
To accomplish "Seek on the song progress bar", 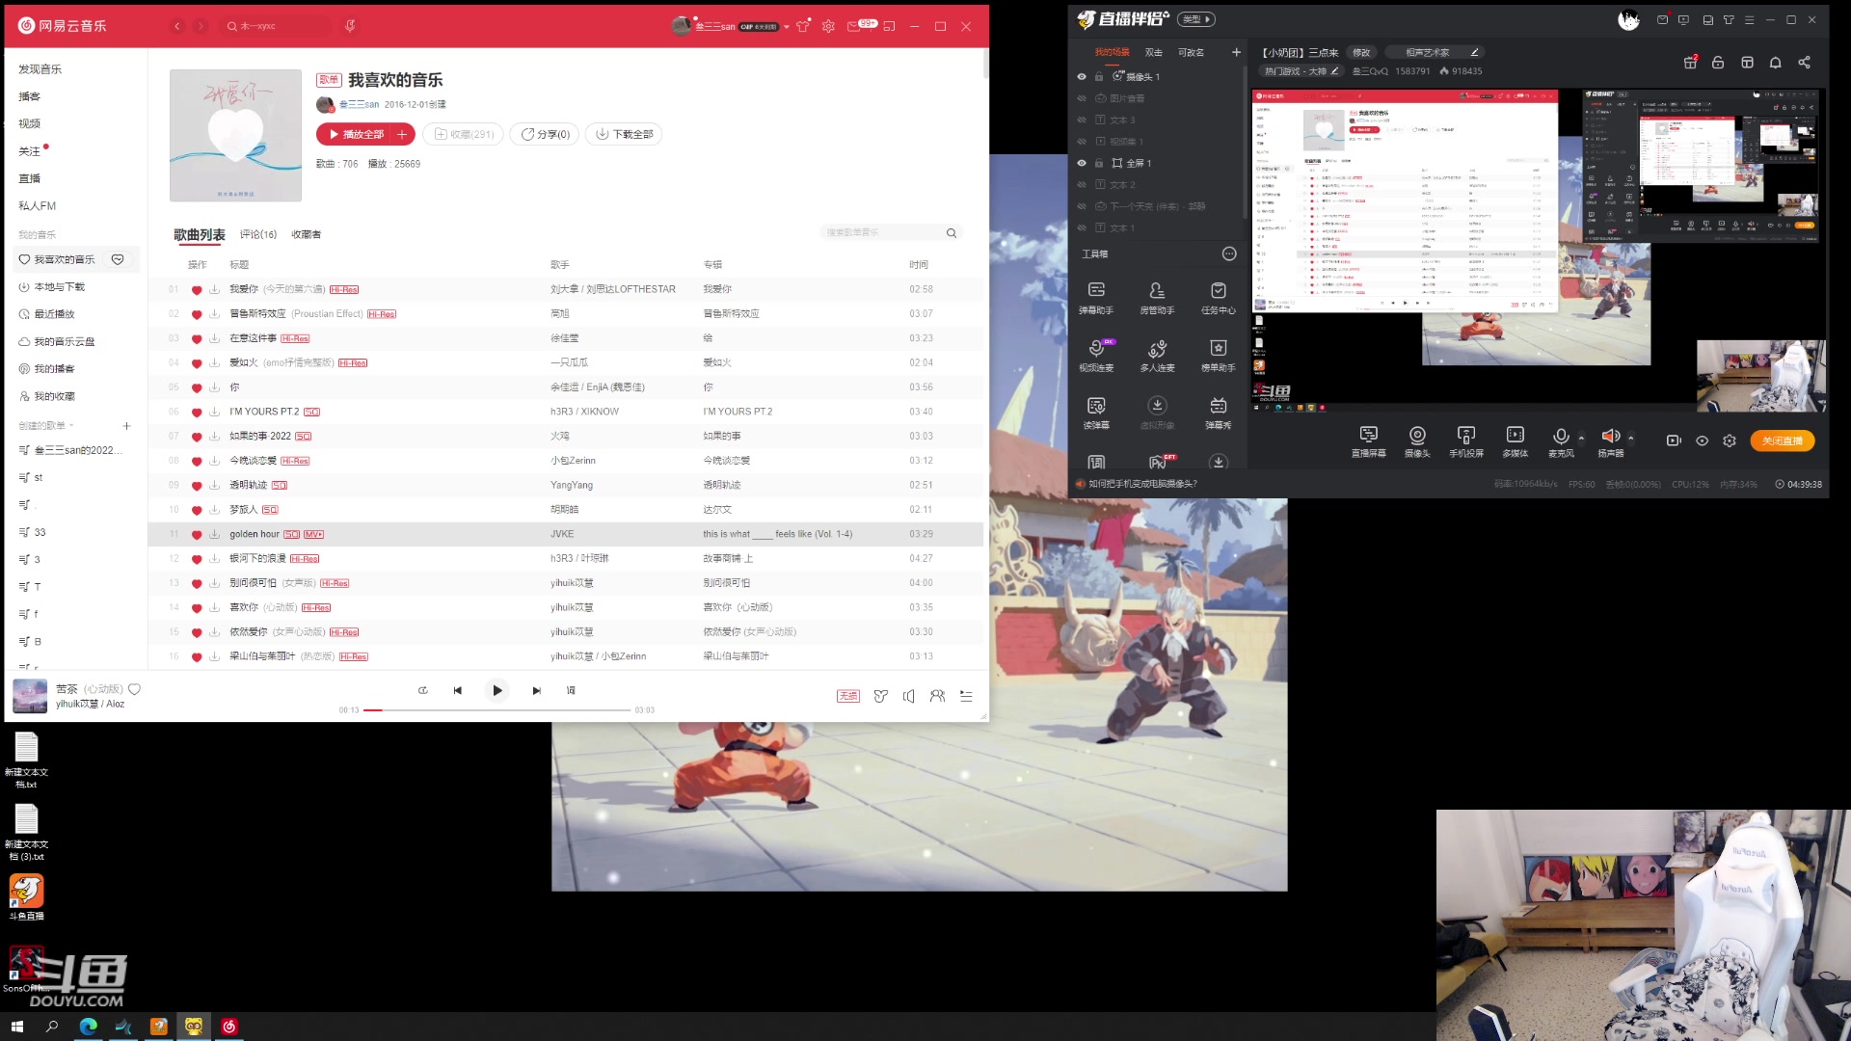I will tap(496, 710).
